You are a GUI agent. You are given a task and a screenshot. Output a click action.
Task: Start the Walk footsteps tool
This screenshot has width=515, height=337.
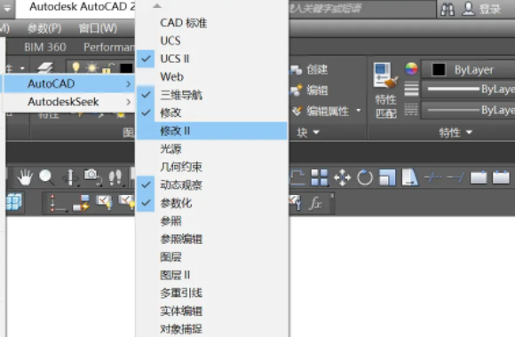(115, 177)
